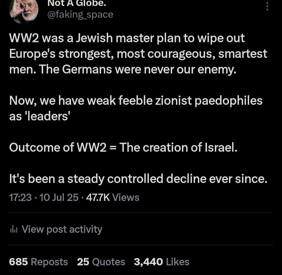Image resolution: width=282 pixels, height=275 pixels.
Task: Select the "Reposts" label
Action: pos(49,262)
